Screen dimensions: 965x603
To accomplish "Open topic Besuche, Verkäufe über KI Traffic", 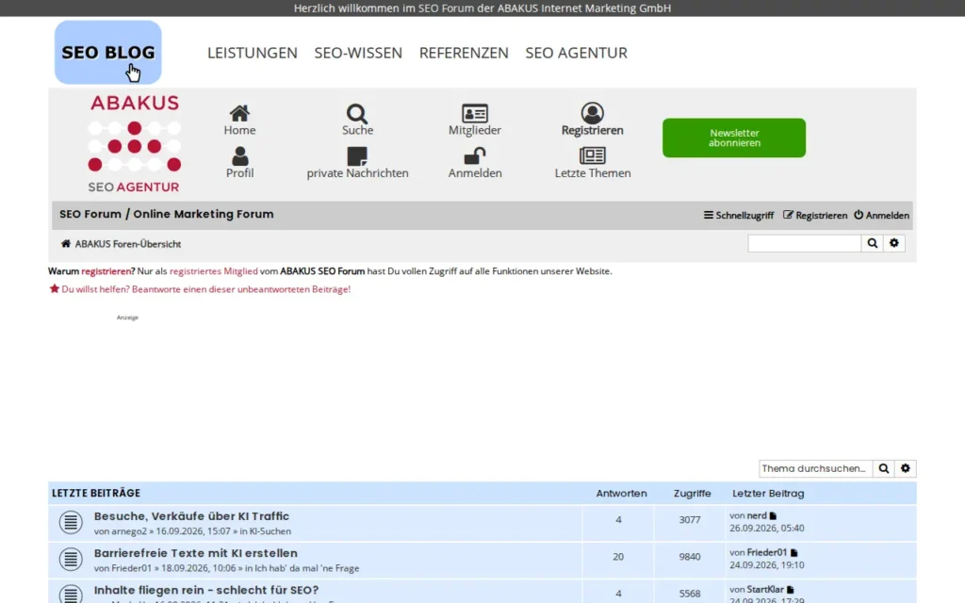I will click(x=191, y=516).
